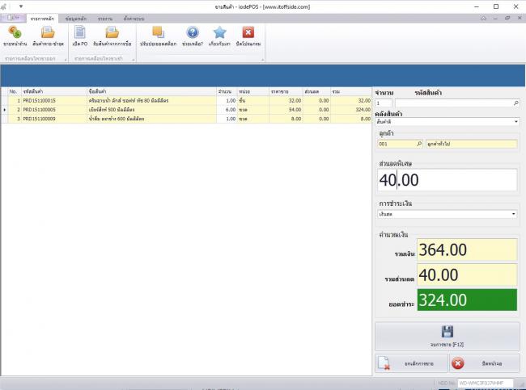526x390 pixels.
Task: Expand the outgoing stock ribbon group launcher
Action: 66,60
